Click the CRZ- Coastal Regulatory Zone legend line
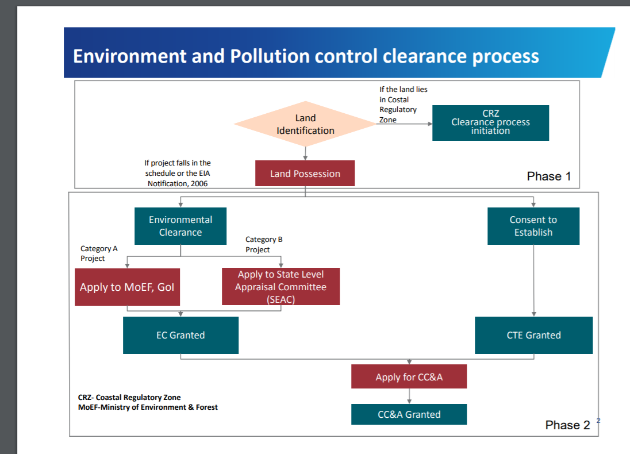This screenshot has height=454, width=630. tap(129, 397)
